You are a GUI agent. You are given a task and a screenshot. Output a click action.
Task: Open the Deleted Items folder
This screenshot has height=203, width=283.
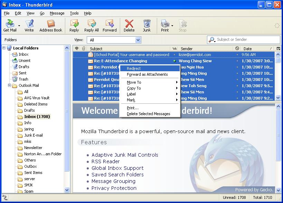[36, 104]
